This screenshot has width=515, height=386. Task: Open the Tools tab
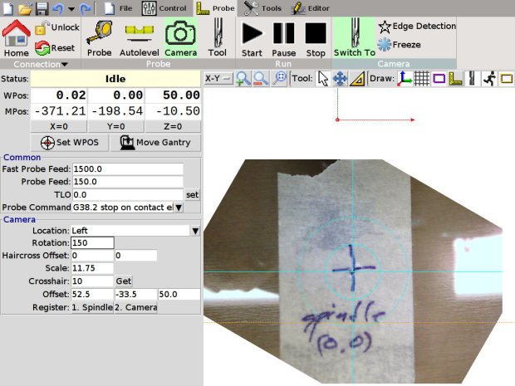[262, 8]
